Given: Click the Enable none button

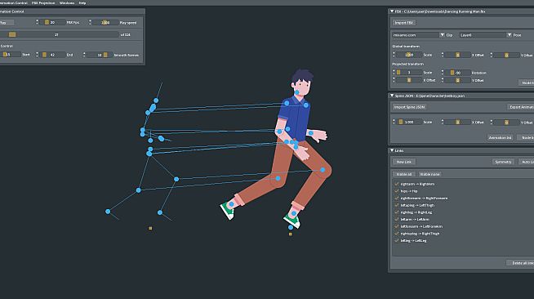Looking at the screenshot, I should tap(429, 174).
